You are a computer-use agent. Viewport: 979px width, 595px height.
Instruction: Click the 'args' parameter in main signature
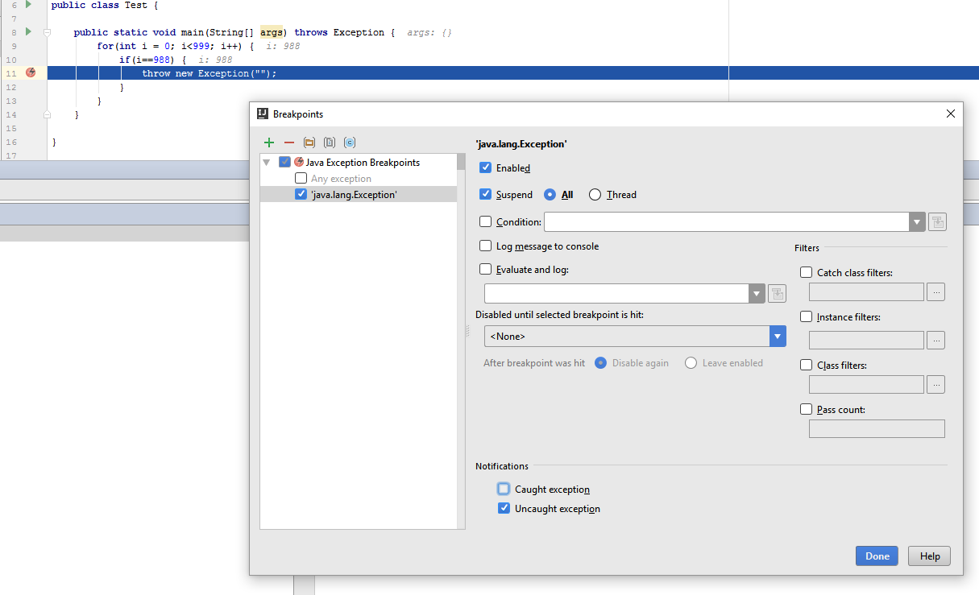(x=272, y=32)
